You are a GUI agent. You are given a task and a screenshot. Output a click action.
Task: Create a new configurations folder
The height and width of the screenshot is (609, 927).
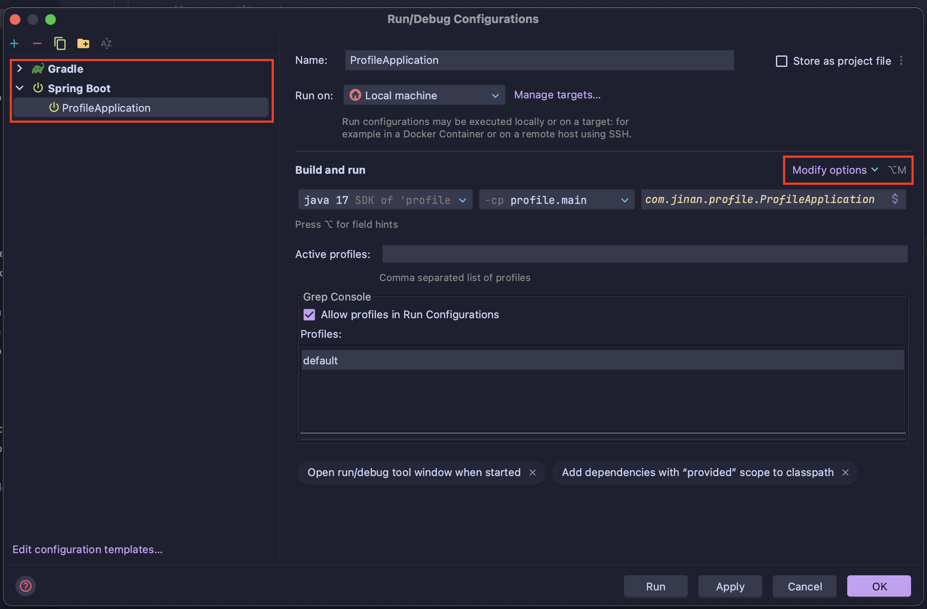click(x=83, y=43)
